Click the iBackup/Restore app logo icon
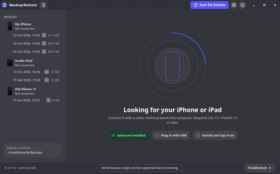Viewport: 280px width, 174px height. click(x=4, y=5)
